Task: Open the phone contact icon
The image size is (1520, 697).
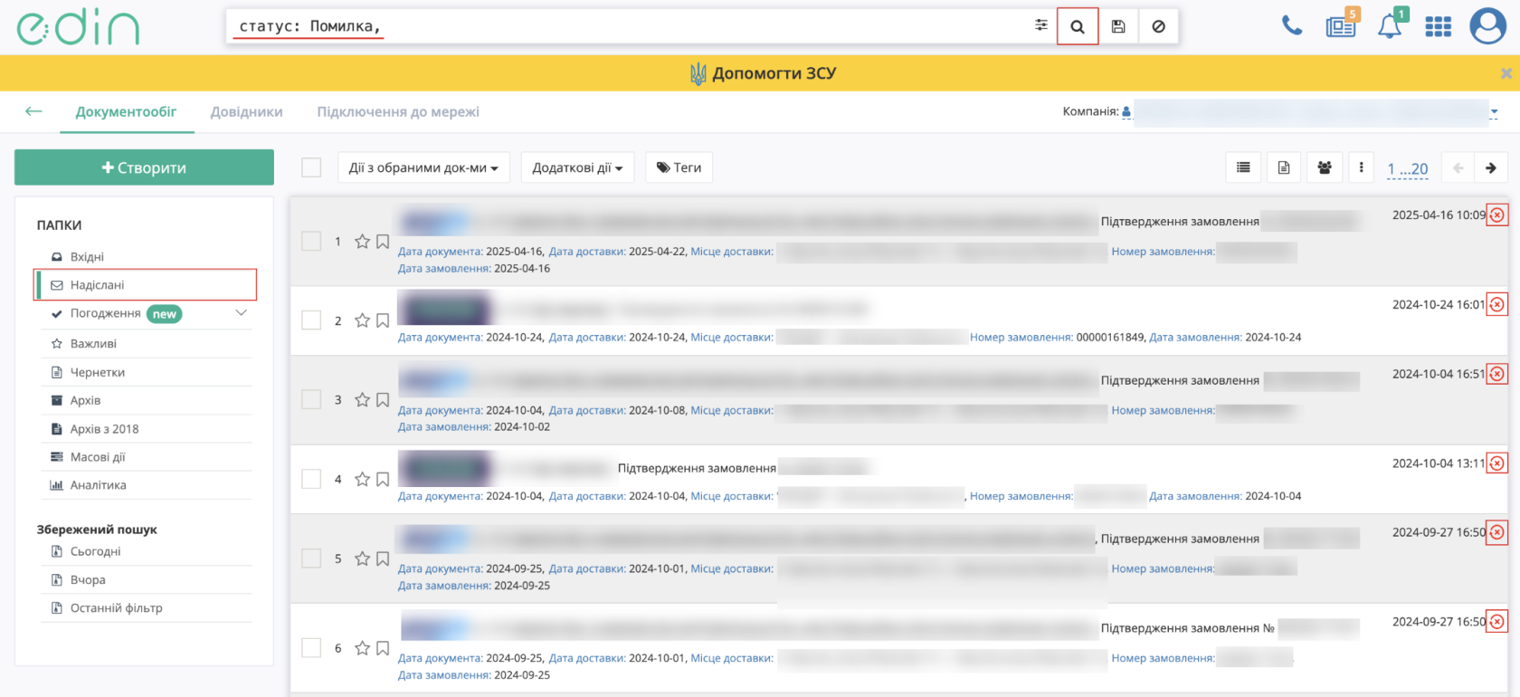Action: tap(1292, 26)
